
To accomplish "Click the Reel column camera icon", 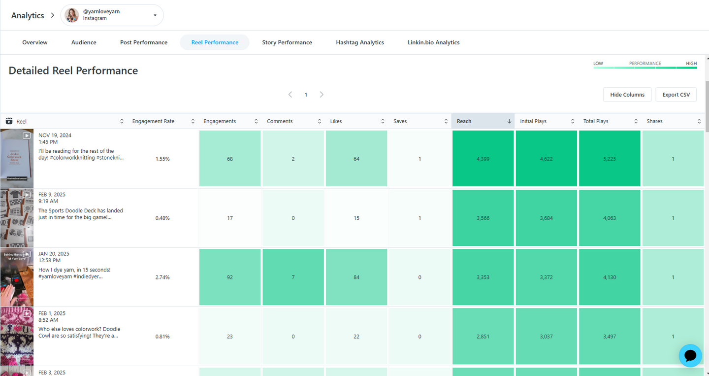I will [9, 121].
